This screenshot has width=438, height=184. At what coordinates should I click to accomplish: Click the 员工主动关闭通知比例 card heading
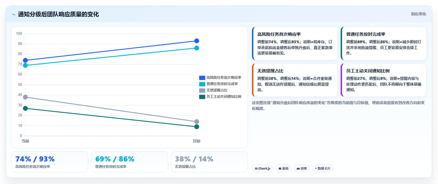click(x=368, y=71)
